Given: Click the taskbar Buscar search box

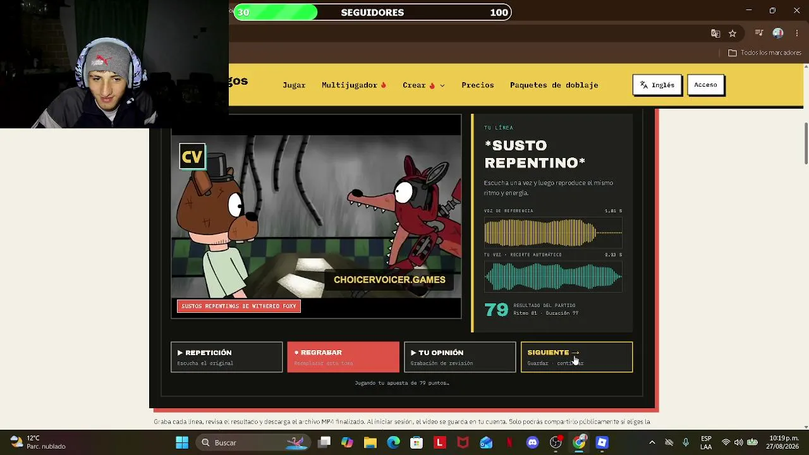Looking at the screenshot, I should point(253,442).
